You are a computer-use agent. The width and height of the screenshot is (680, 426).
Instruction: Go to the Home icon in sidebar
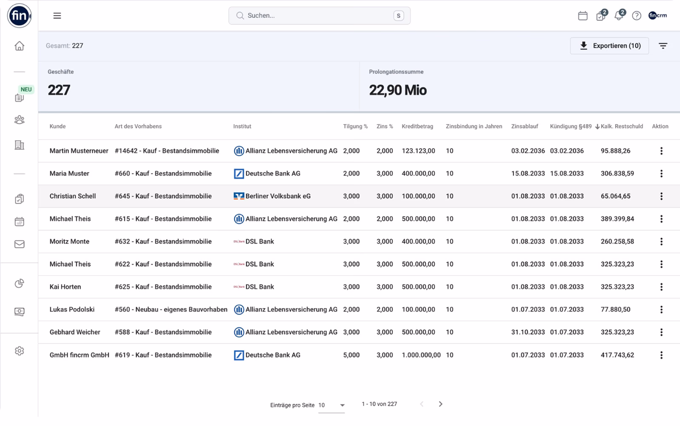20,46
